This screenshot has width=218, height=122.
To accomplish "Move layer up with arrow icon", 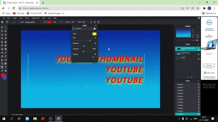I will click(x=184, y=77).
